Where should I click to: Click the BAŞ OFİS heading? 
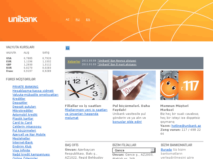click(72, 145)
